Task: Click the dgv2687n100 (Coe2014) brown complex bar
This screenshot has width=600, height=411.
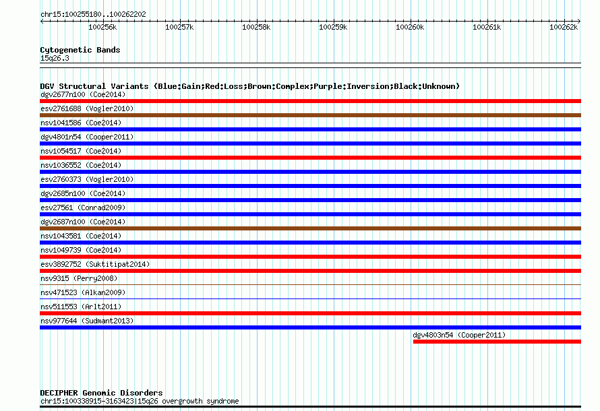Action: click(310, 228)
